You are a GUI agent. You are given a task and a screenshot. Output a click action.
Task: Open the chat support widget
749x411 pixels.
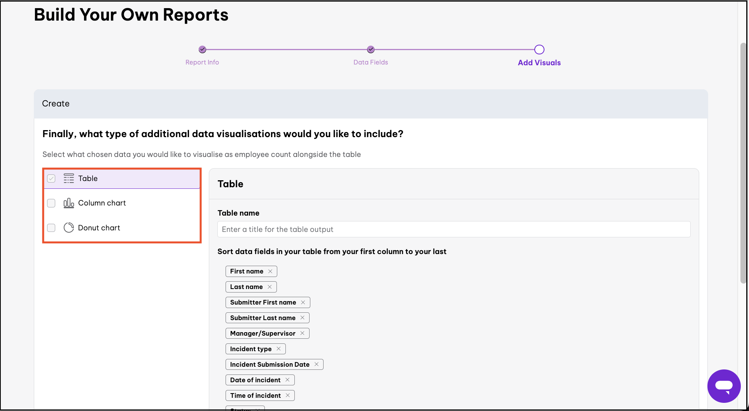point(724,386)
